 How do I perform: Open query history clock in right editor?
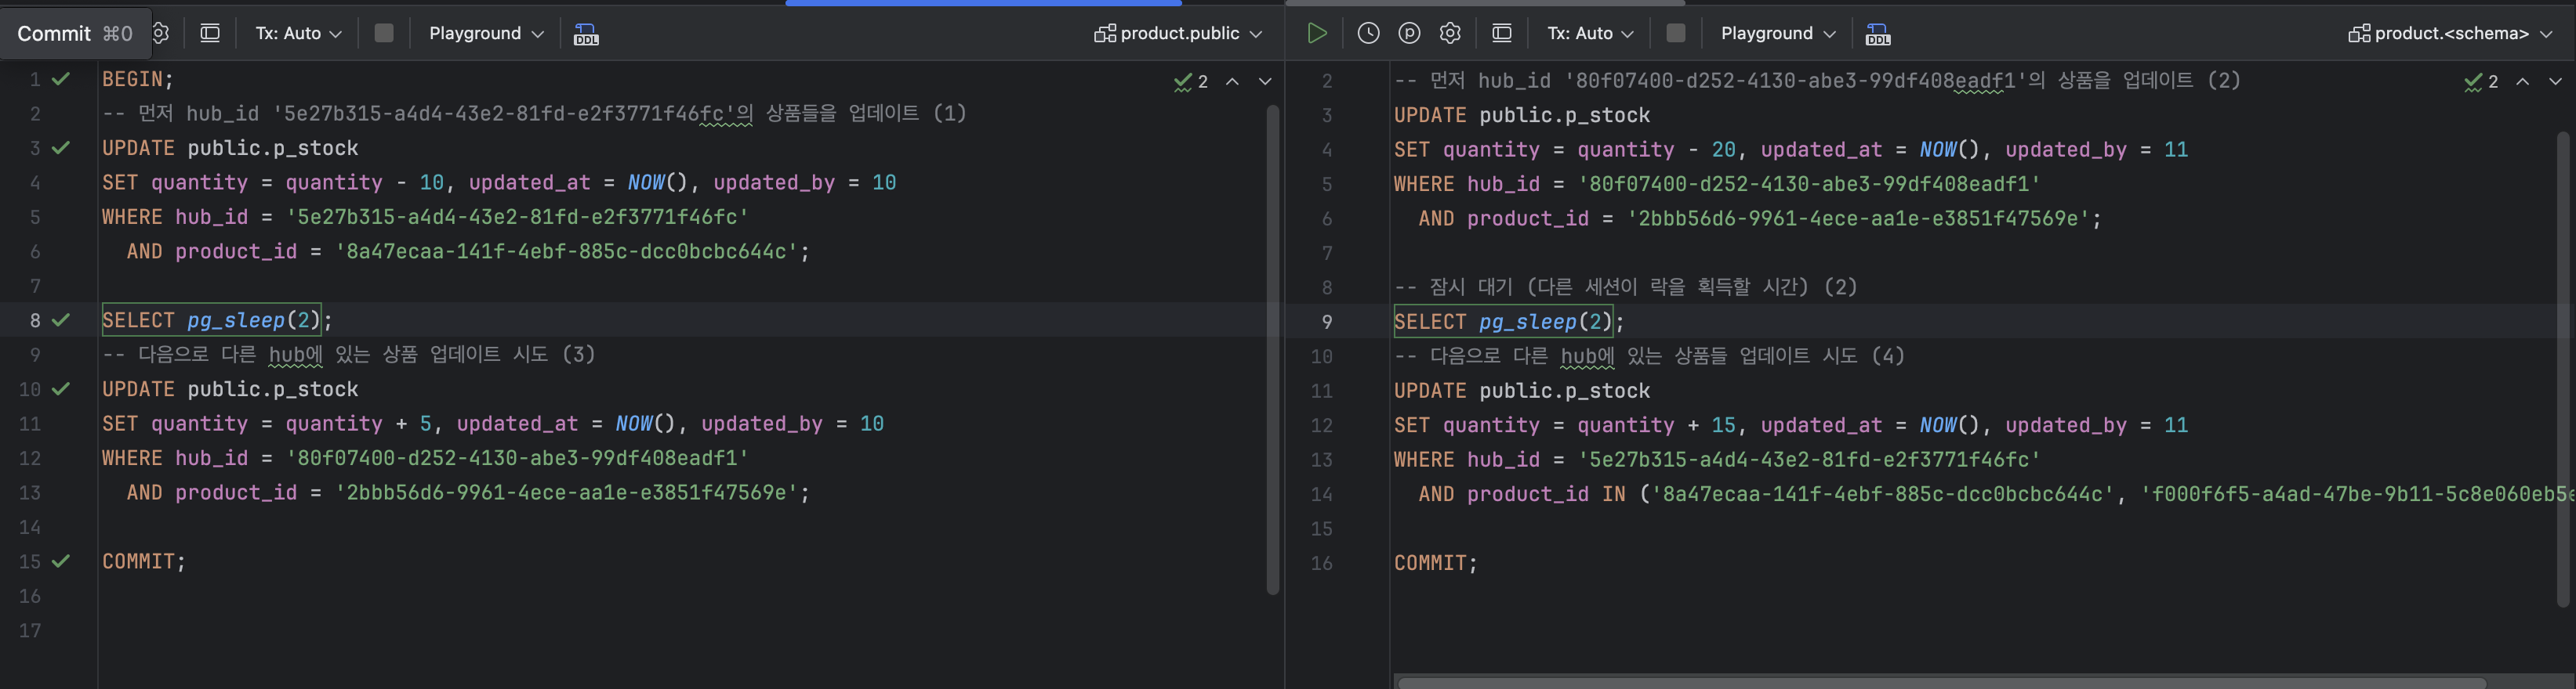coord(1368,34)
